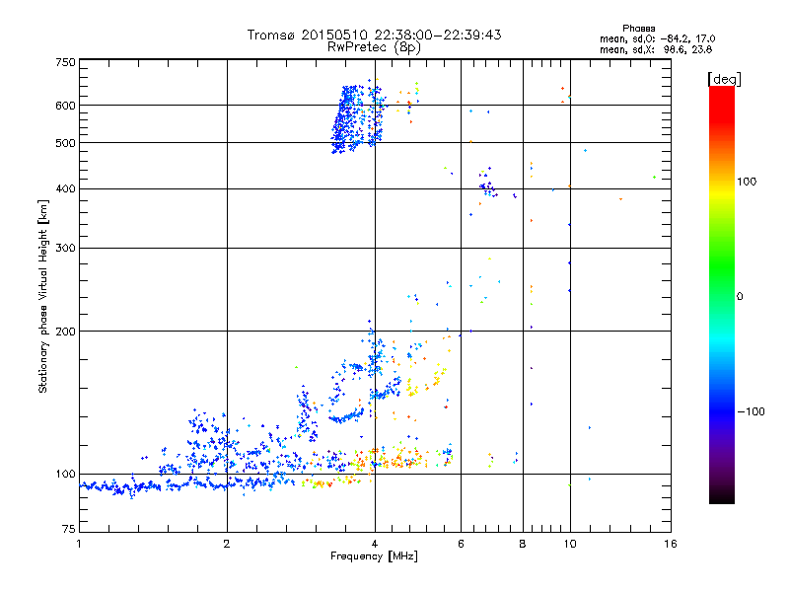The image size is (789, 592).
Task: Click the '16' x-axis tick label
Action: point(671,544)
